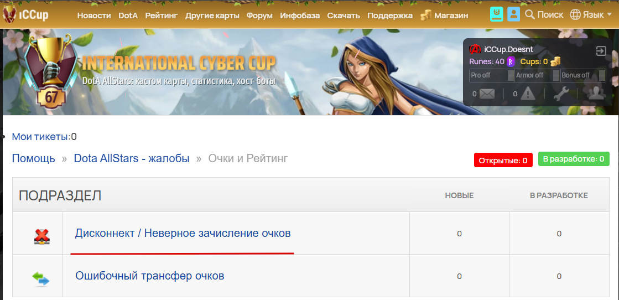Click В разработке count in Дисконнект row
619x300 pixels.
point(559,234)
